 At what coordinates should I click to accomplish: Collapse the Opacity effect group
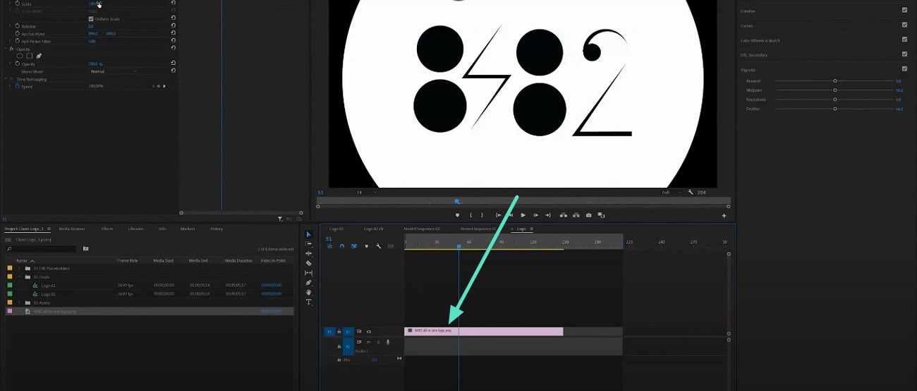pos(4,49)
